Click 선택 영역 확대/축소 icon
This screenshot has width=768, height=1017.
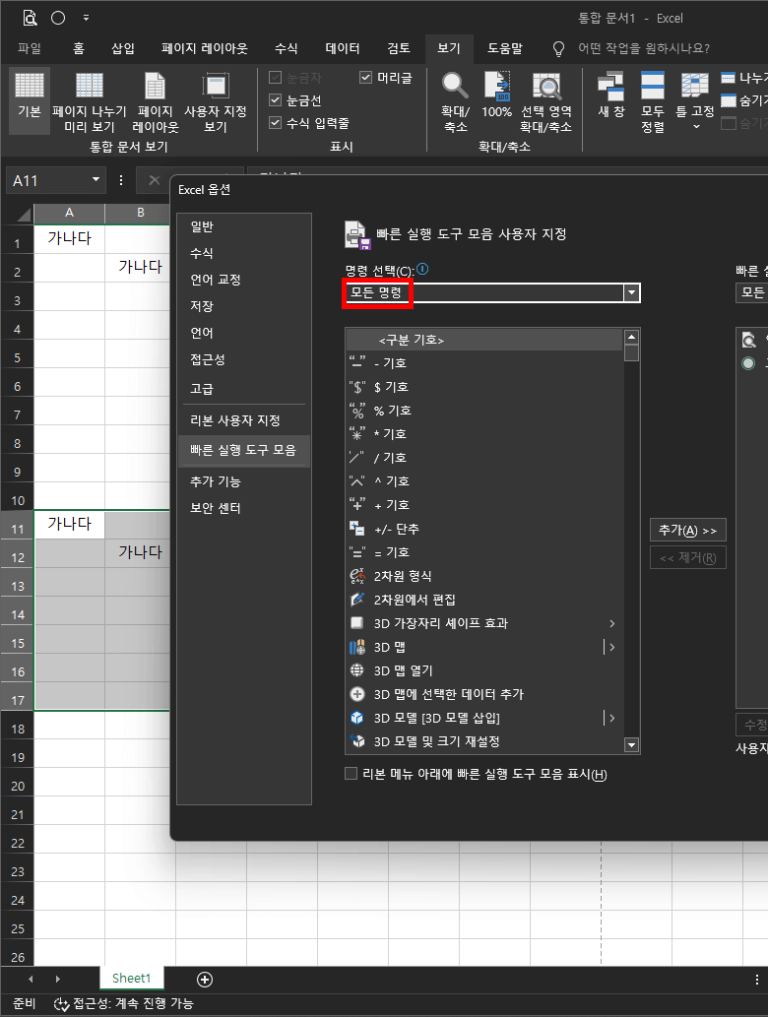(546, 86)
